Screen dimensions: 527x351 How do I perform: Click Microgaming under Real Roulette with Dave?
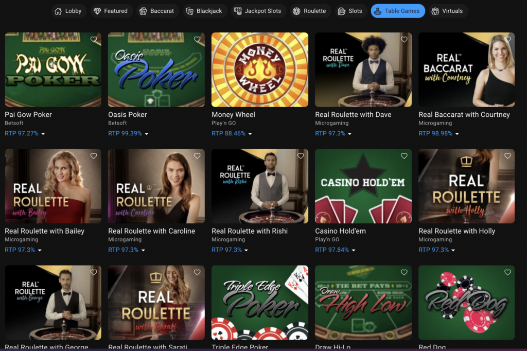pos(332,123)
